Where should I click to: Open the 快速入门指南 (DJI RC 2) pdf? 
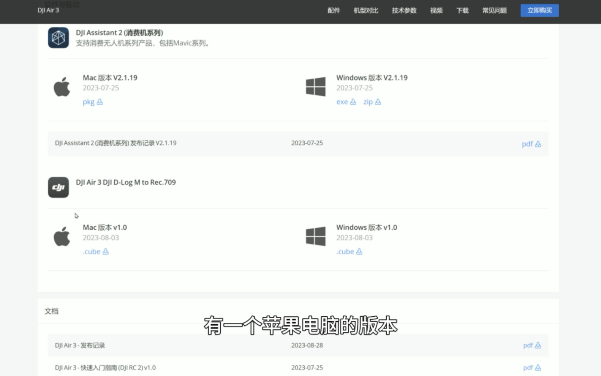[x=532, y=368]
